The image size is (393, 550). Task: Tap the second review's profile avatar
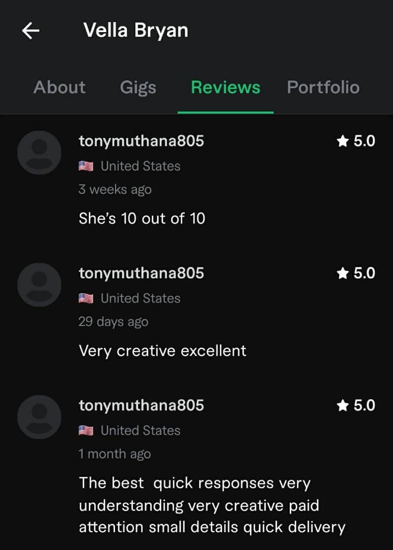click(39, 285)
